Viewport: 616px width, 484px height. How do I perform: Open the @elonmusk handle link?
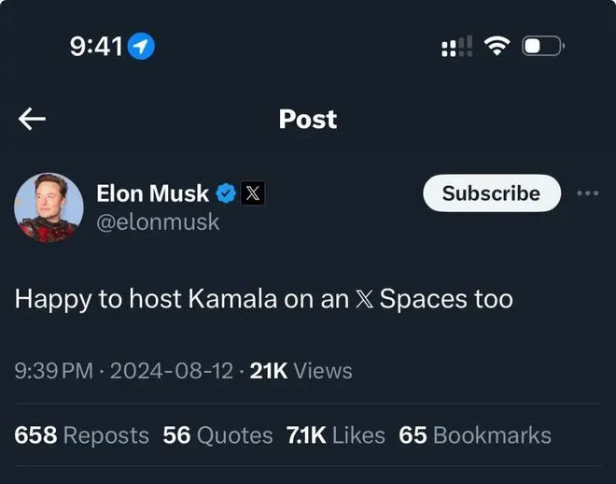(x=158, y=222)
